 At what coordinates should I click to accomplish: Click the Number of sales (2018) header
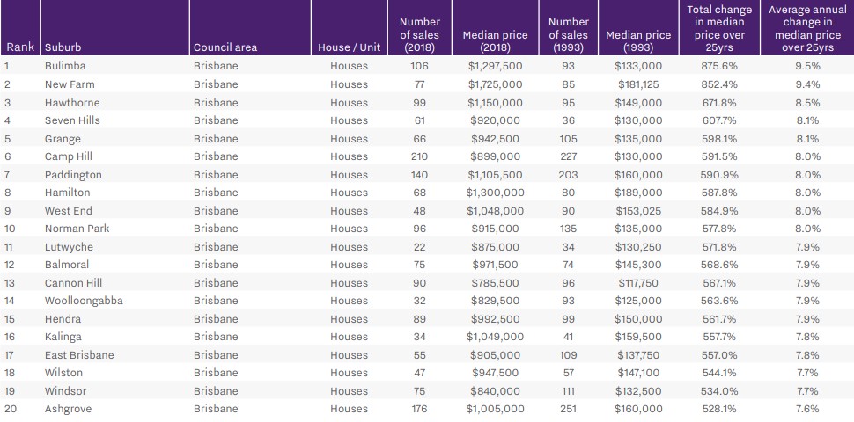420,35
